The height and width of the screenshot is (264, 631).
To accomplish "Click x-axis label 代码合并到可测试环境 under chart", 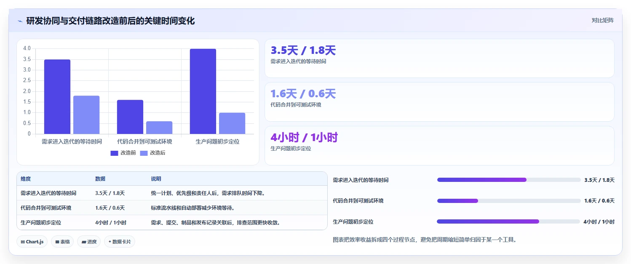I will [x=144, y=142].
